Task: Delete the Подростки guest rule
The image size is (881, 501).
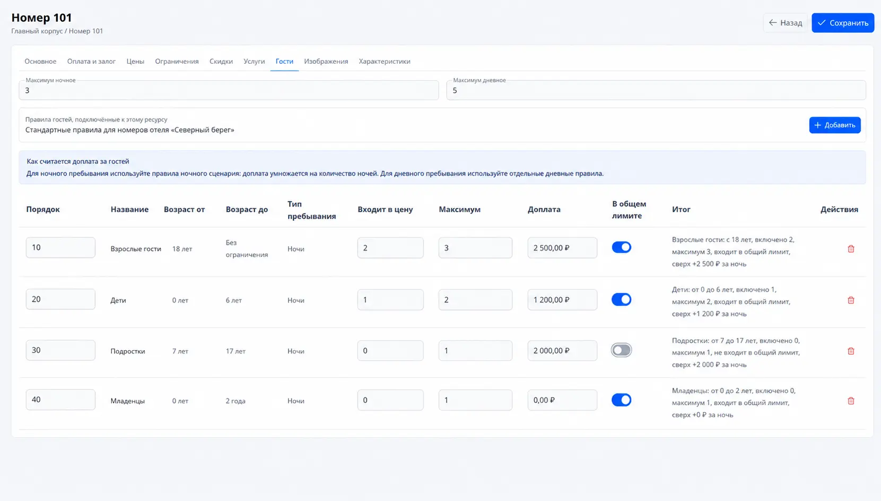Action: point(851,351)
